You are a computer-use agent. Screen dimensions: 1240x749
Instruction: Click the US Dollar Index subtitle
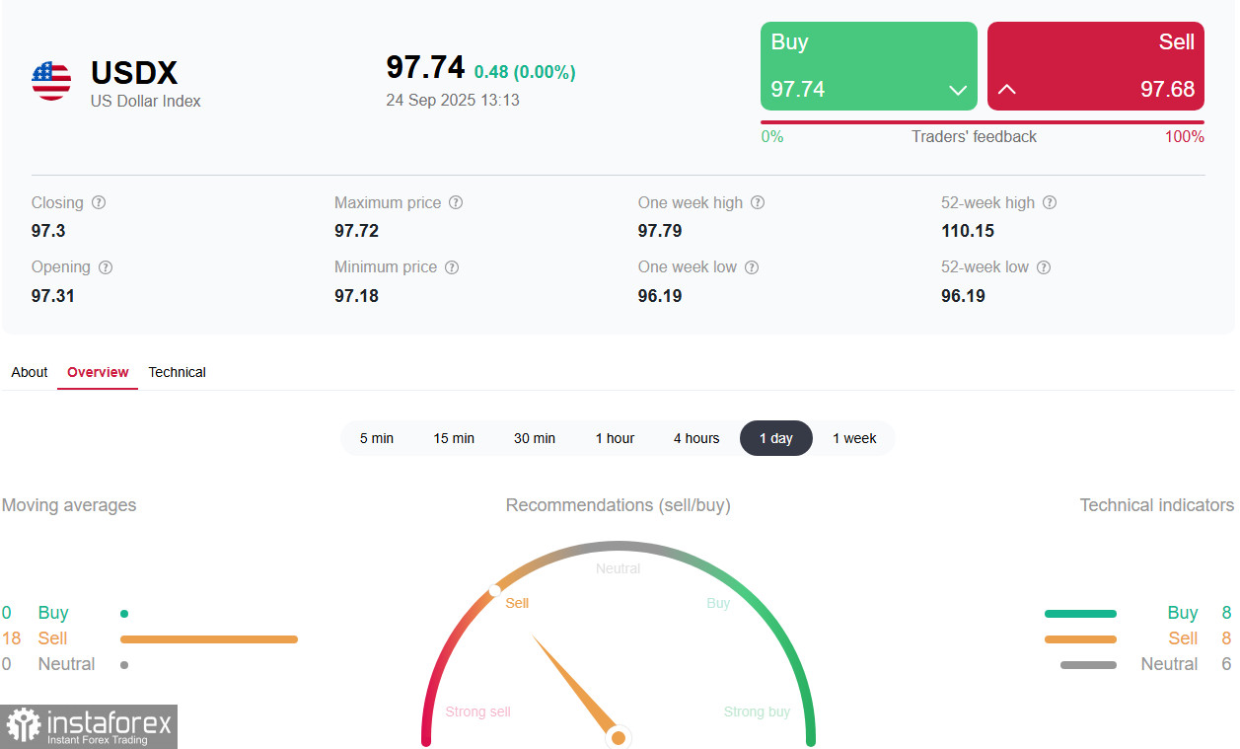(146, 101)
